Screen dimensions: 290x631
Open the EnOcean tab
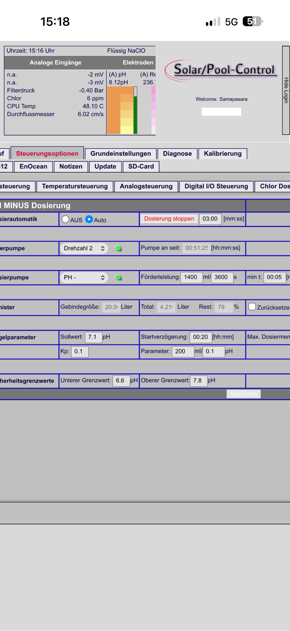pos(33,167)
